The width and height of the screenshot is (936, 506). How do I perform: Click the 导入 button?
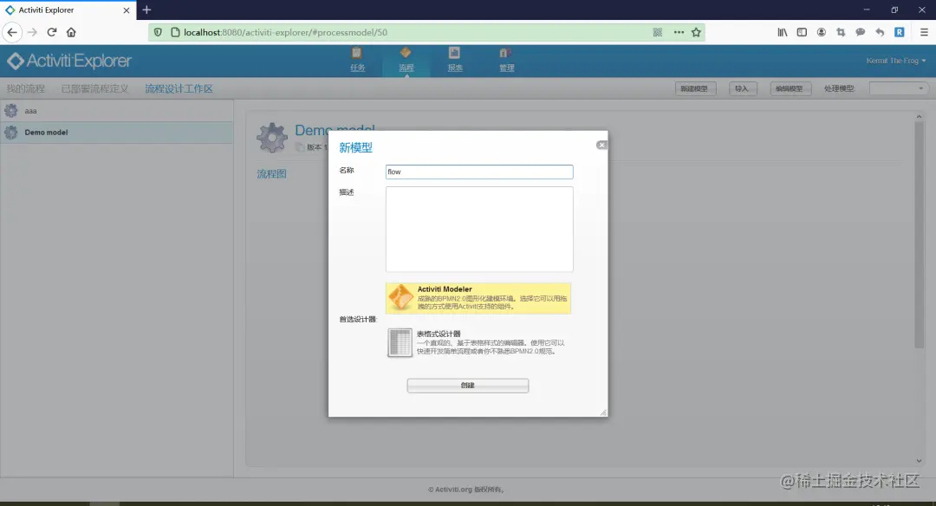pyautogui.click(x=742, y=88)
